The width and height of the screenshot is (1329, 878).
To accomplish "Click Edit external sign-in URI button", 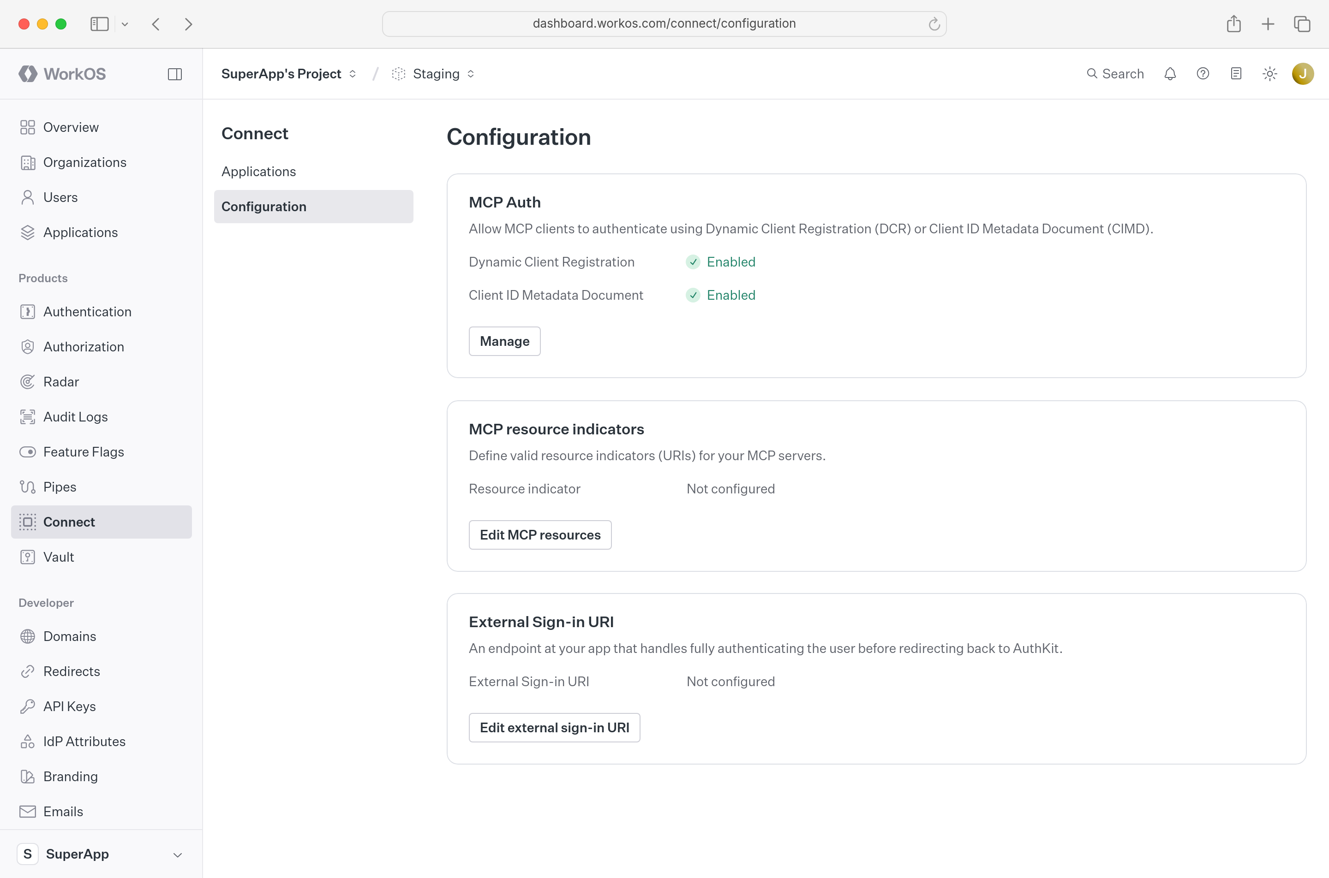I will 554,727.
